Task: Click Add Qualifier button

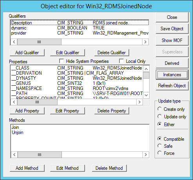Action: tap(27, 53)
